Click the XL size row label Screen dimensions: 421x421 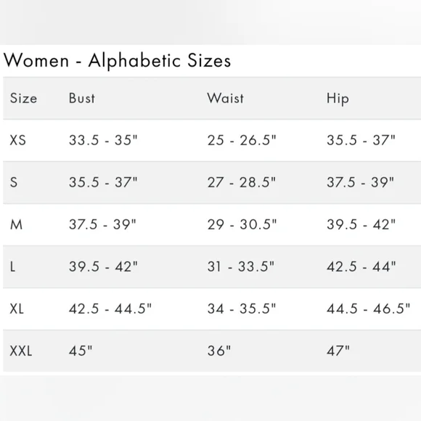17,308
